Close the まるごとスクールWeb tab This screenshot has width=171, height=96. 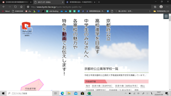pos(63,2)
